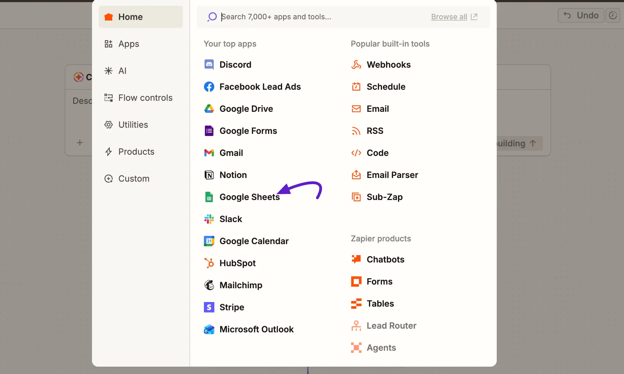The width and height of the screenshot is (624, 374).
Task: Click the history clock icon beside Undo
Action: pyautogui.click(x=613, y=15)
